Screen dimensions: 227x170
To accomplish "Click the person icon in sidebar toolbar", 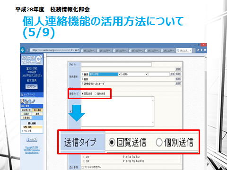I will pyautogui.click(x=22, y=101).
